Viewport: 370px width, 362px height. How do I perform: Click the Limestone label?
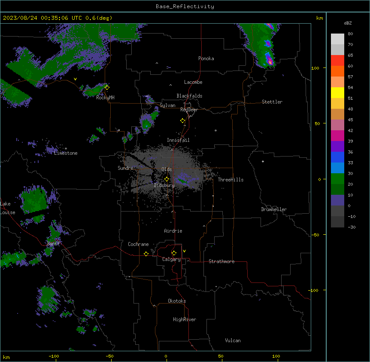coord(66,153)
